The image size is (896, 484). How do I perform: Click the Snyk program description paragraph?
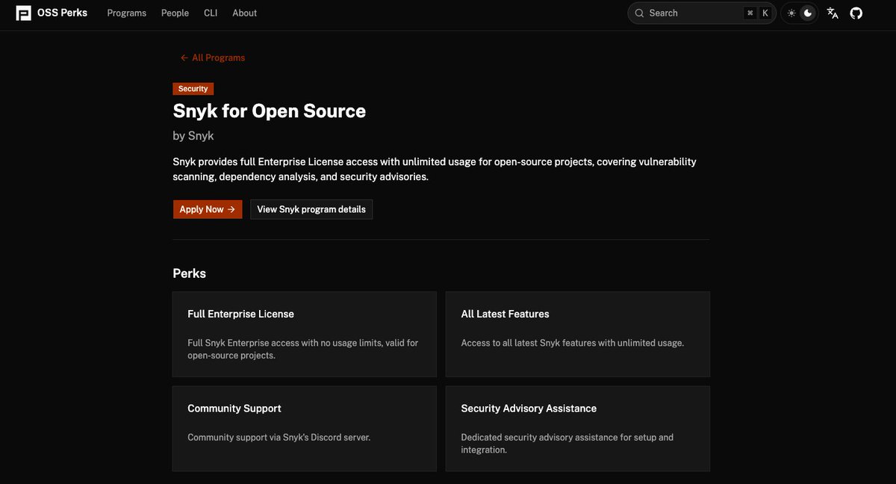[435, 170]
